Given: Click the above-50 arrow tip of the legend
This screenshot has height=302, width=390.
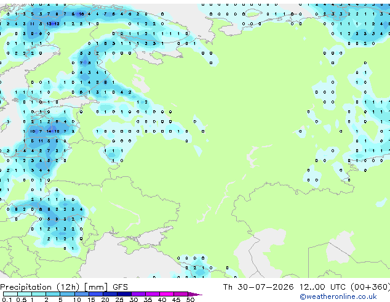Looking at the screenshot, I should 195,294.
